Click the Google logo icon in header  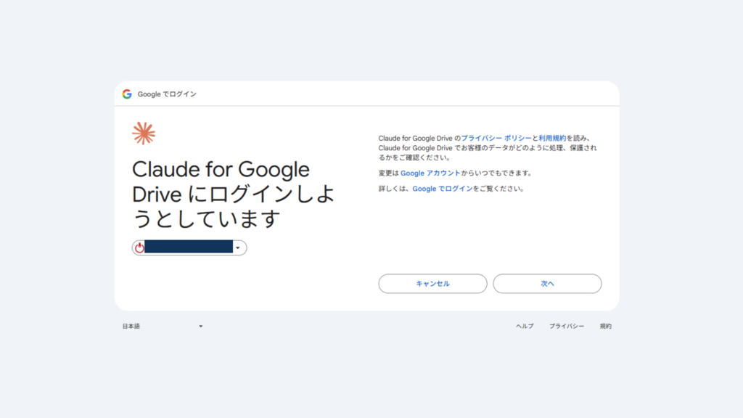[x=127, y=94]
